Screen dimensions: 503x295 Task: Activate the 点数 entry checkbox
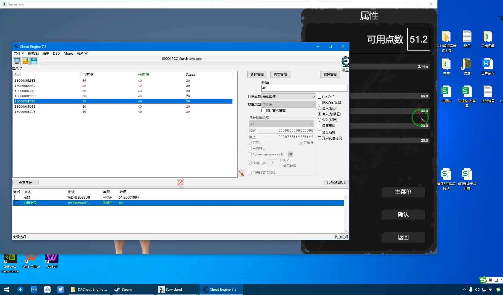point(17,197)
